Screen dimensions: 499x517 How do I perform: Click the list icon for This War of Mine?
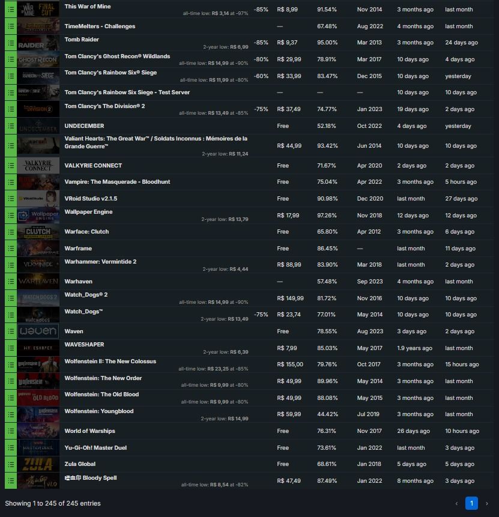point(11,9)
